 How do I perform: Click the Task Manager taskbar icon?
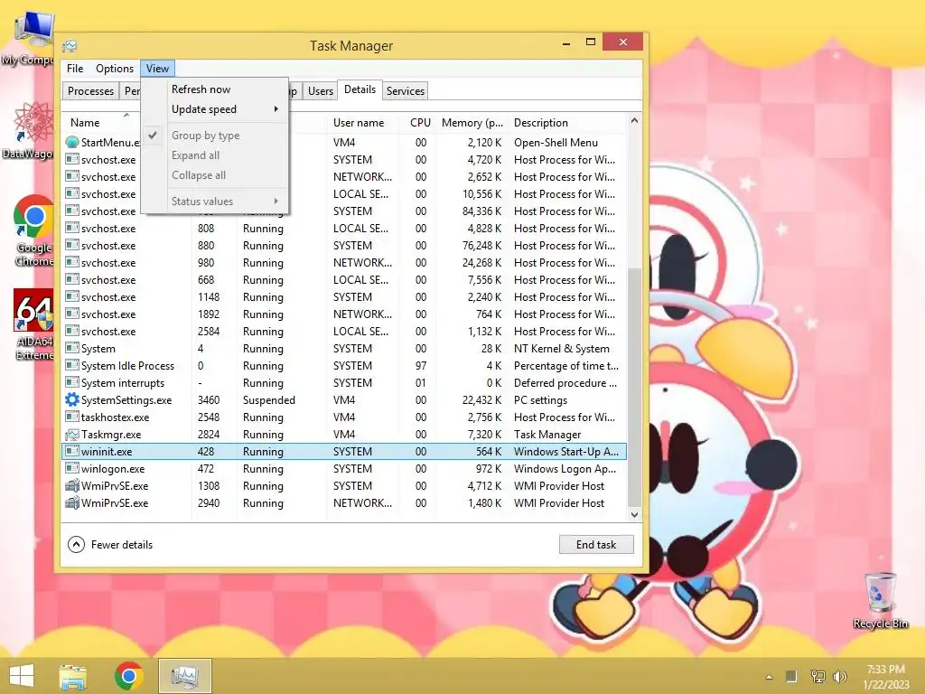[184, 676]
